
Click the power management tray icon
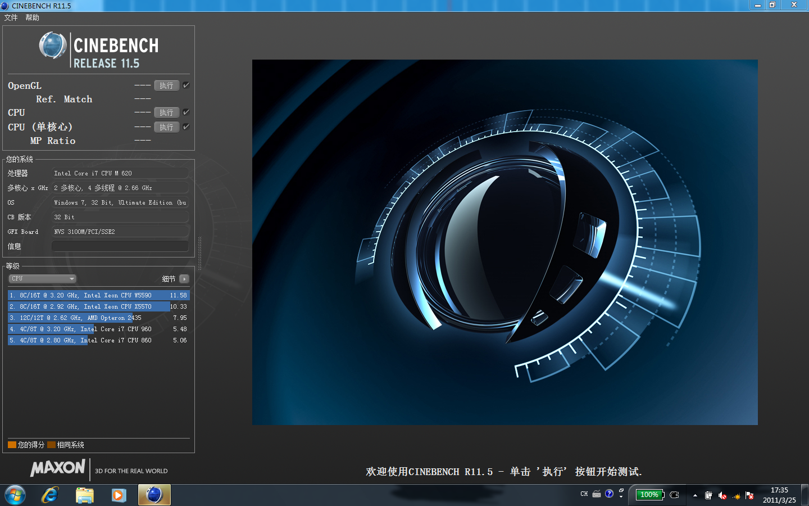(x=708, y=495)
